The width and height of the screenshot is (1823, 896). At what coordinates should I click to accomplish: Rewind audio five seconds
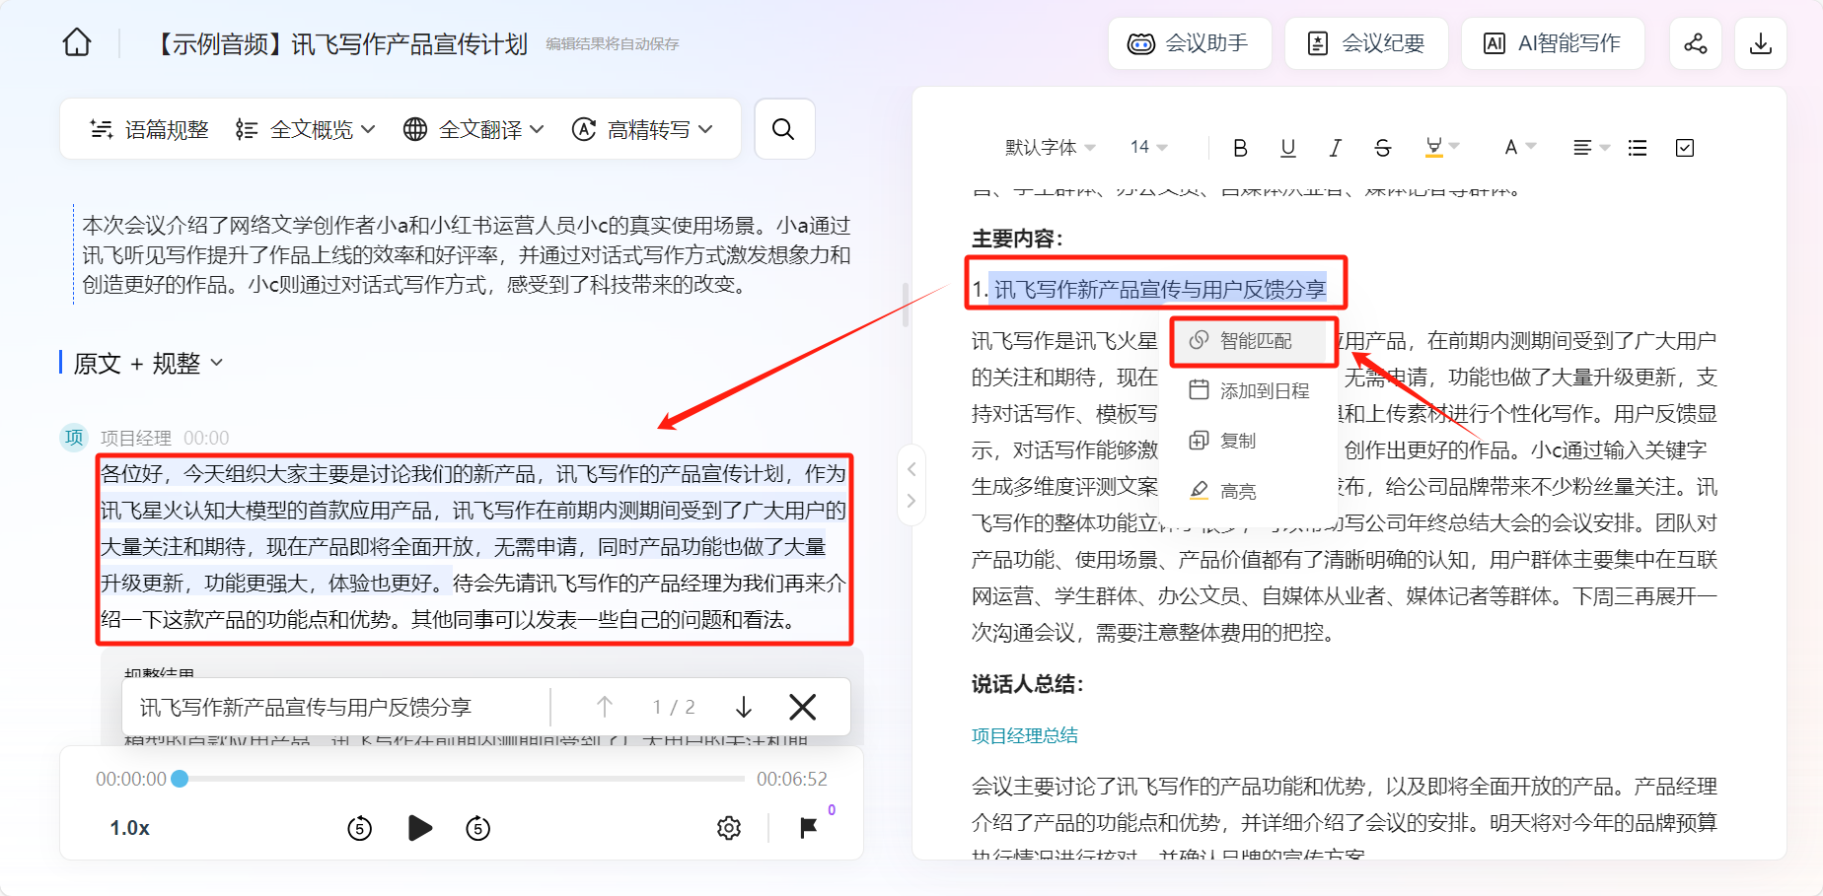[x=360, y=828]
